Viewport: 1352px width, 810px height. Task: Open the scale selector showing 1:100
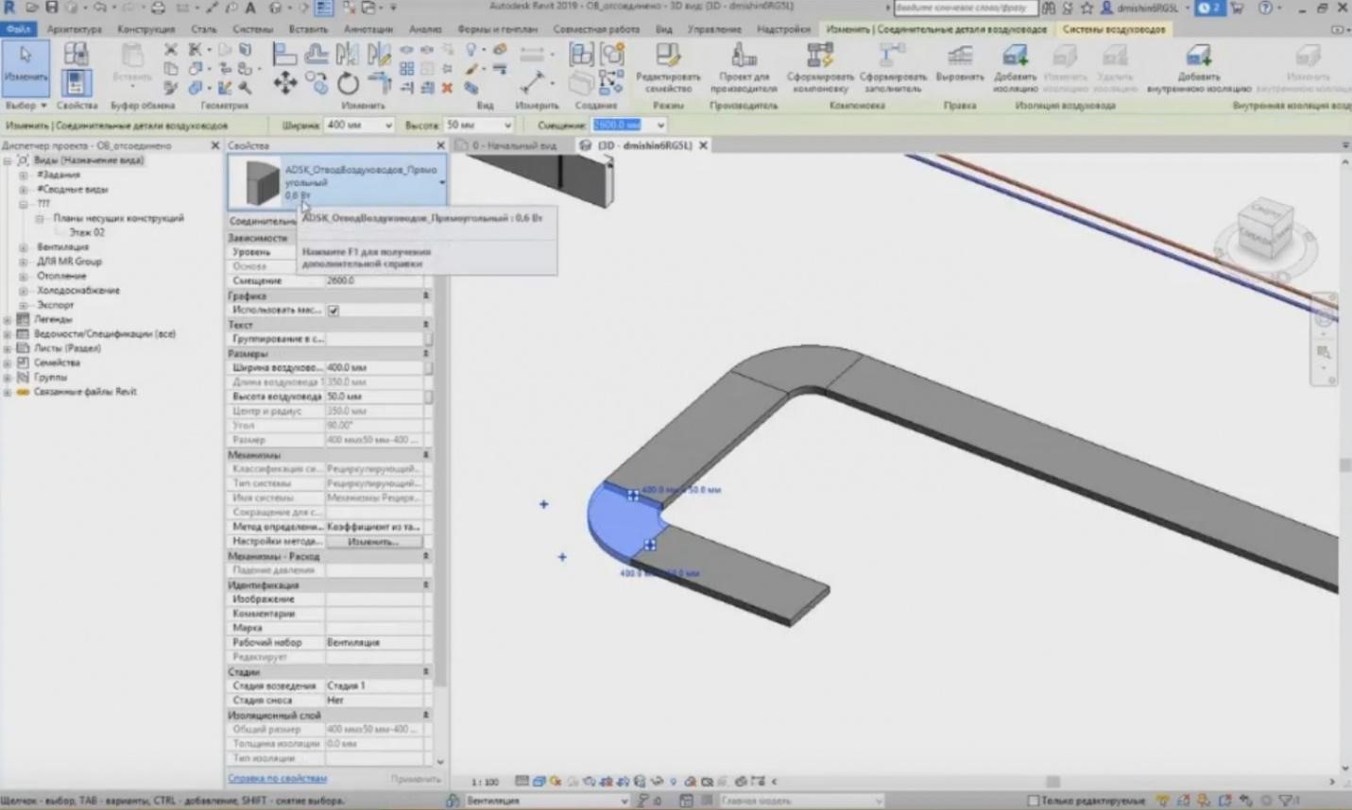coord(484,781)
